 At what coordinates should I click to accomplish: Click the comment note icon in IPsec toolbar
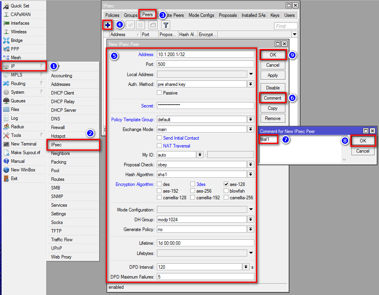coord(153,25)
